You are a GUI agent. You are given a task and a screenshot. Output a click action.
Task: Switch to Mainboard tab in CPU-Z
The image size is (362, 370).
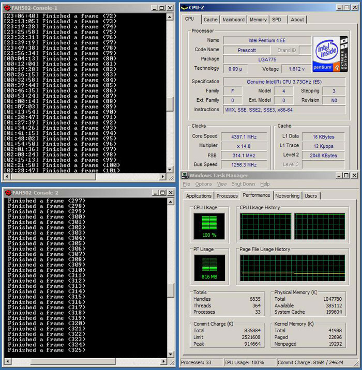(234, 20)
